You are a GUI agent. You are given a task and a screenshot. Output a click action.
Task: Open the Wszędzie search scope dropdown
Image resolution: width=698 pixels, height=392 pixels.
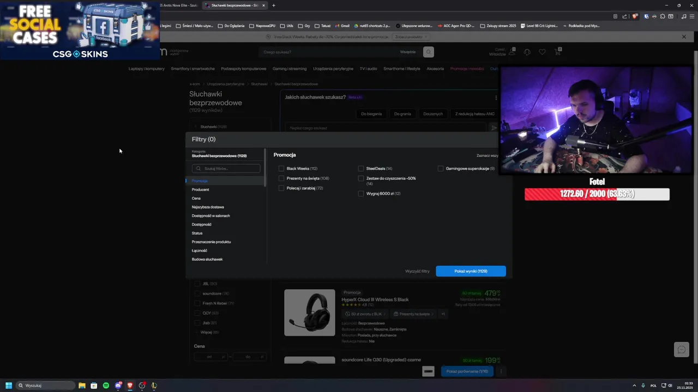click(x=408, y=52)
